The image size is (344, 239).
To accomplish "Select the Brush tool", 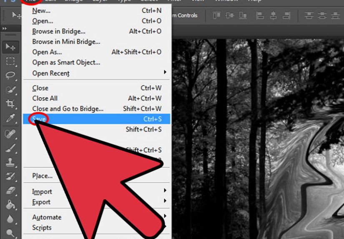I will pyautogui.click(x=10, y=148).
